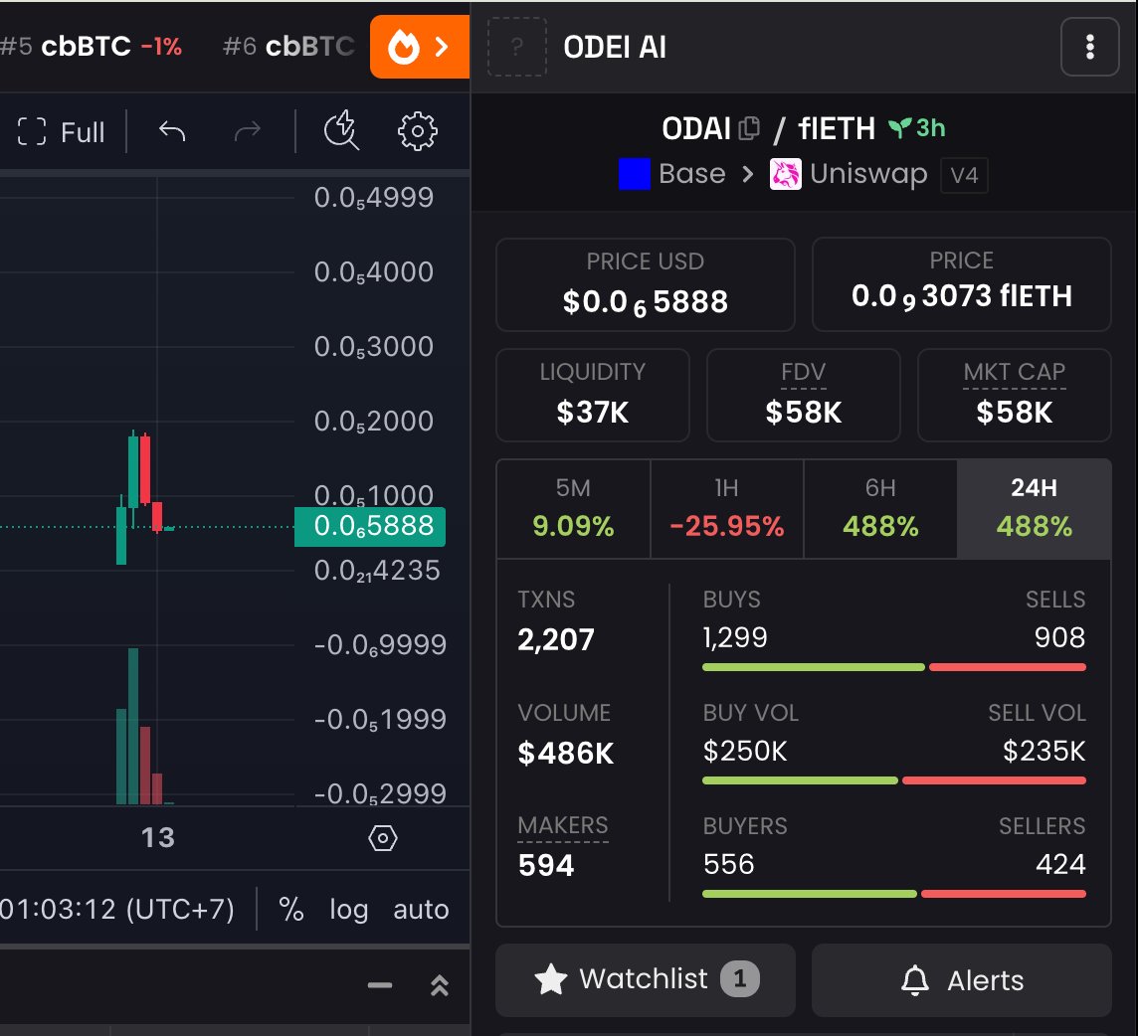
Task: Click the fIETH price value box
Action: click(x=962, y=284)
